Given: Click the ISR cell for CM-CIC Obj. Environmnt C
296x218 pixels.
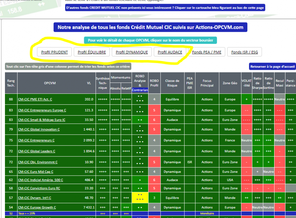Looking at the screenshot, I should (x=189, y=162).
